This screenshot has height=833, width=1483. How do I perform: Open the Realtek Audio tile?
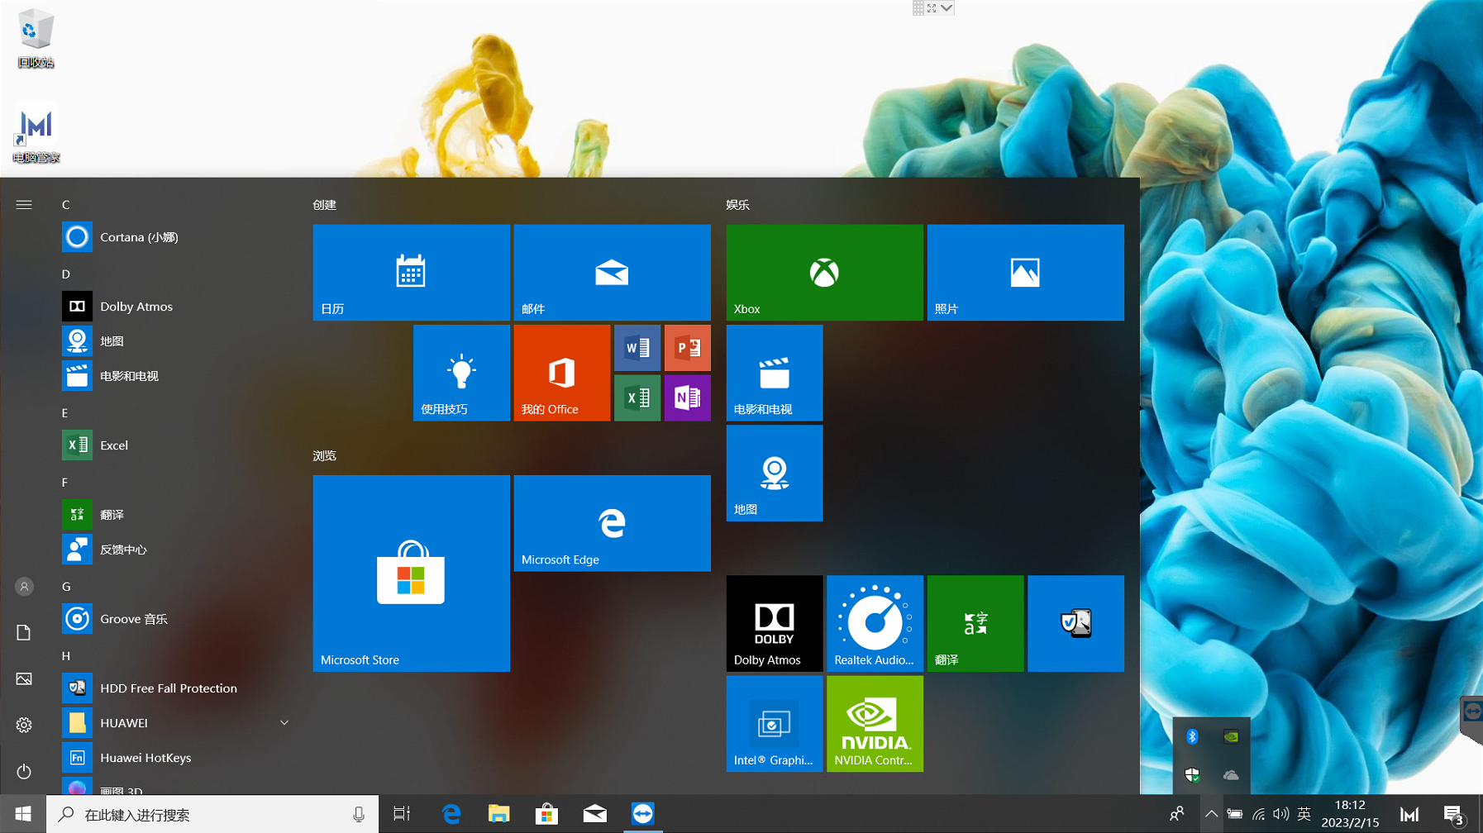(875, 623)
